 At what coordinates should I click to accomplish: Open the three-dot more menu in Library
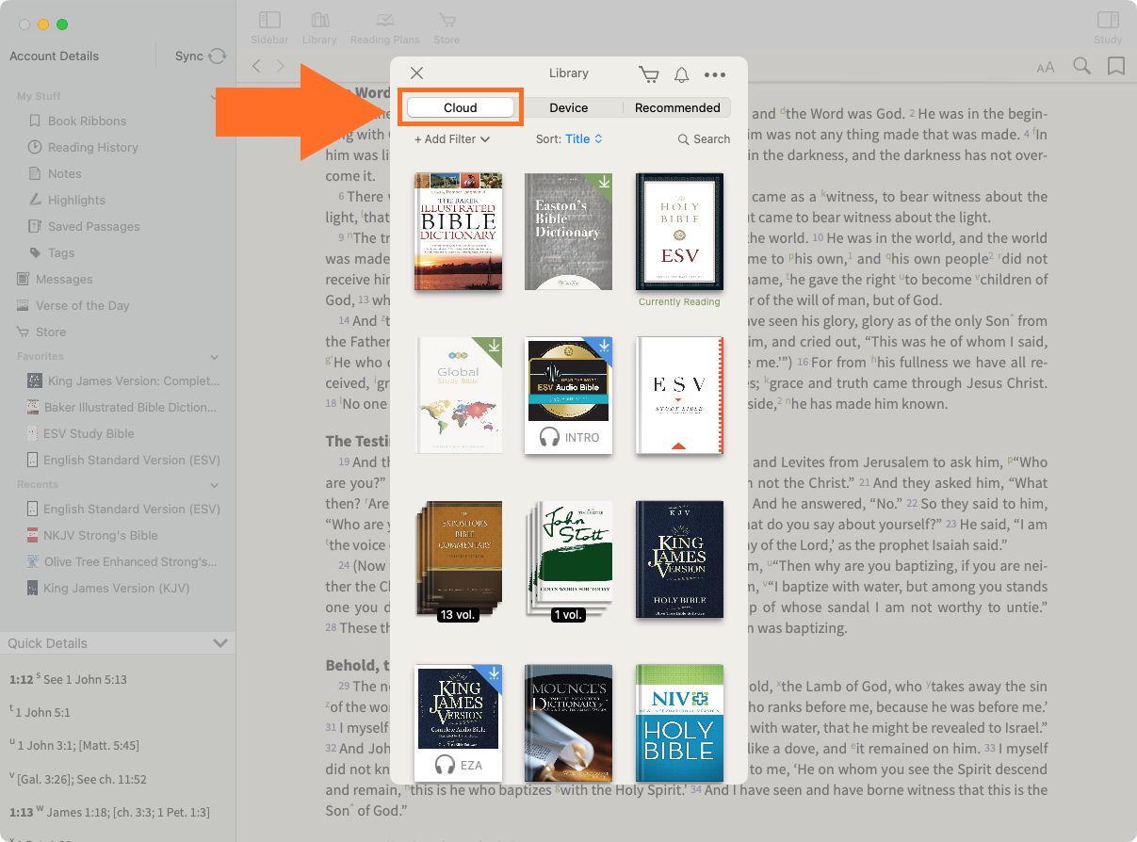click(x=715, y=74)
